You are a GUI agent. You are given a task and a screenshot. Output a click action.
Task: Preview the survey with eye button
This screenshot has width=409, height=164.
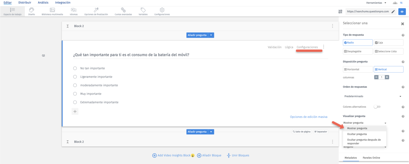pyautogui.click(x=402, y=12)
